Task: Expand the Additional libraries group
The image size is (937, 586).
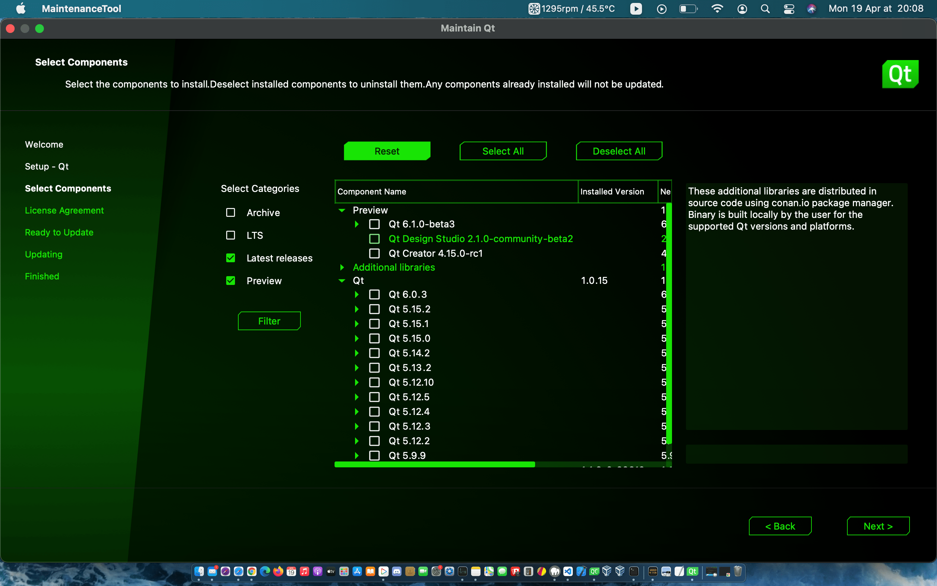Action: pyautogui.click(x=342, y=267)
